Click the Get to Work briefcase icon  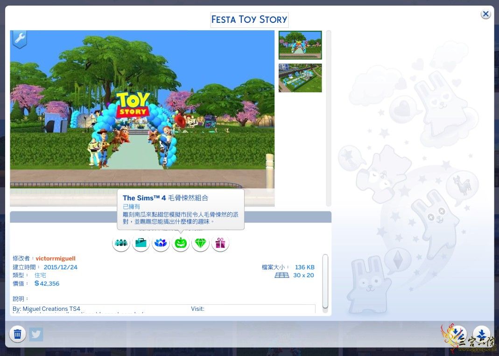point(141,243)
